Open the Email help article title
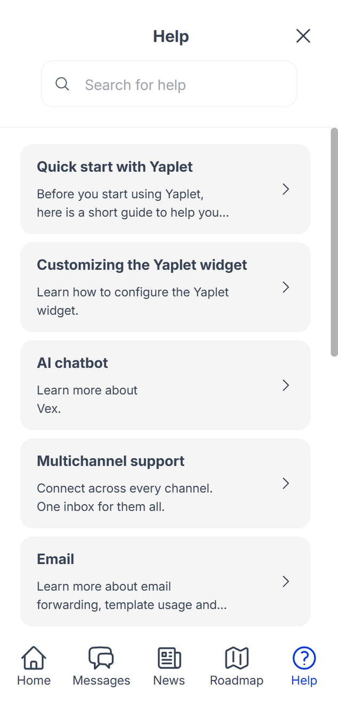 coord(55,560)
